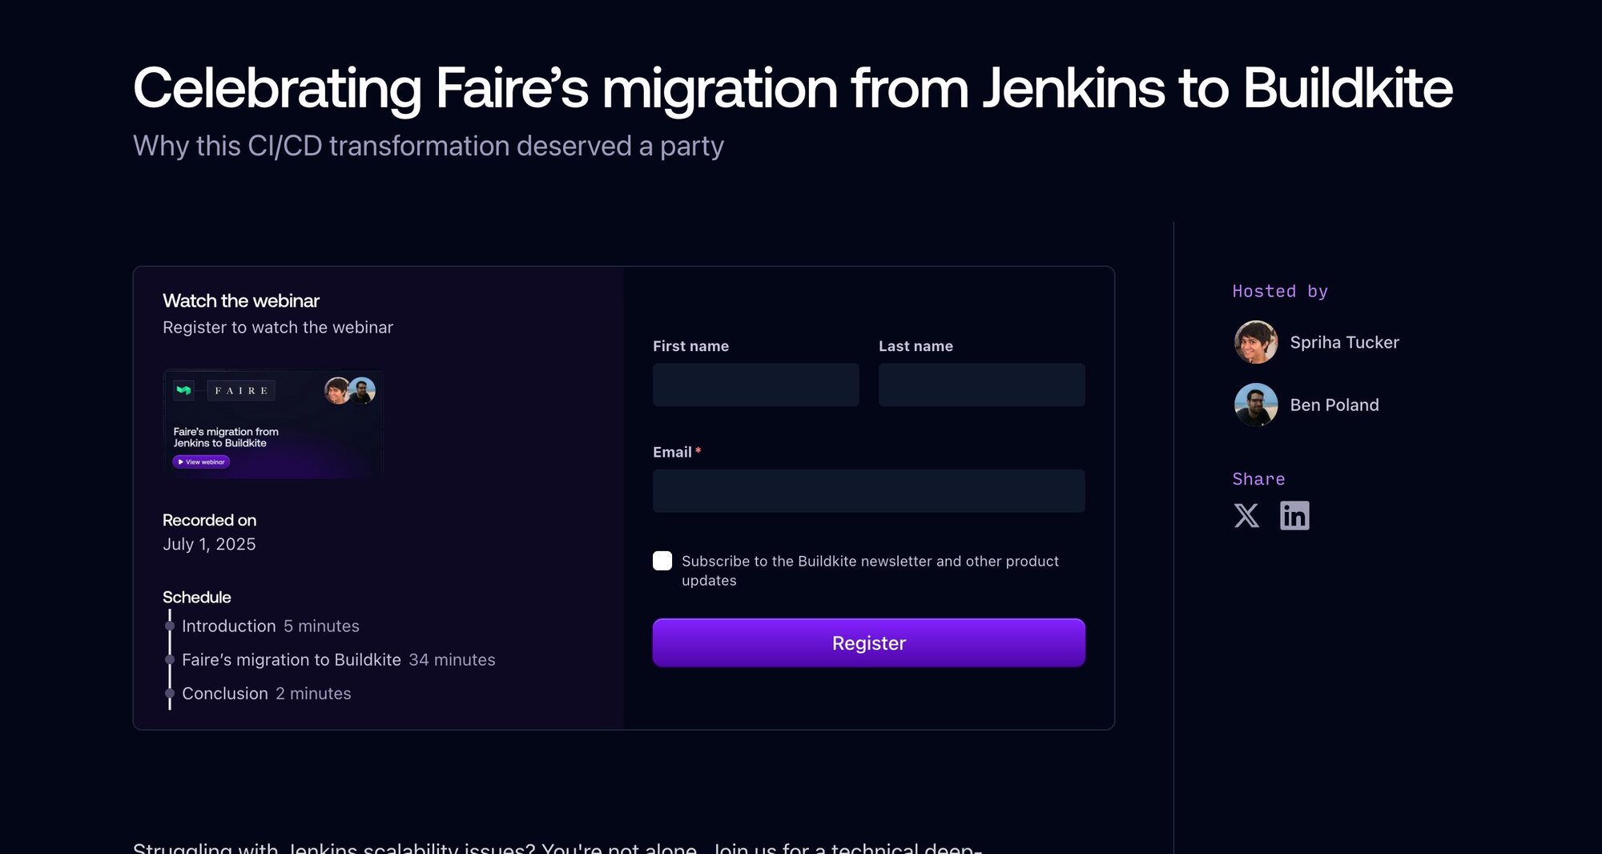
Task: Tick the Buildkite newsletter subscription checkbox
Action: [662, 561]
